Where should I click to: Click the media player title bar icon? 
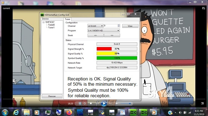pos(3,2)
